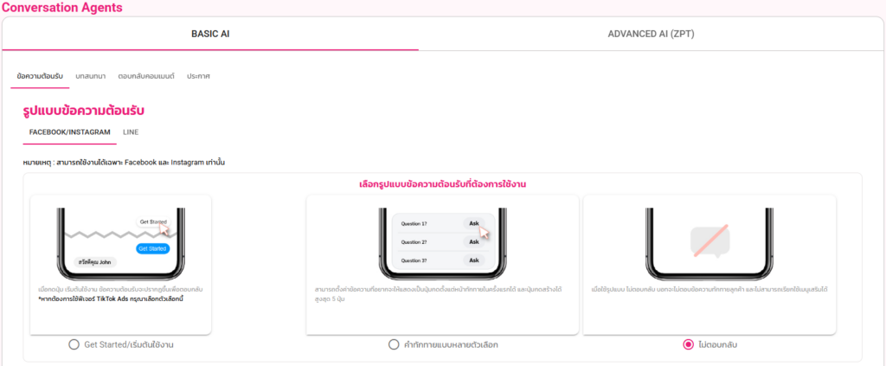Click the white Get Started bubble with cursor
The width and height of the screenshot is (886, 366).
coord(152,222)
